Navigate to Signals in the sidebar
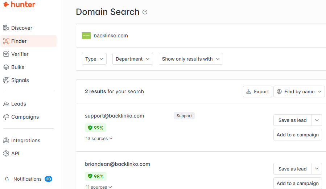The image size is (326, 189). click(29, 80)
